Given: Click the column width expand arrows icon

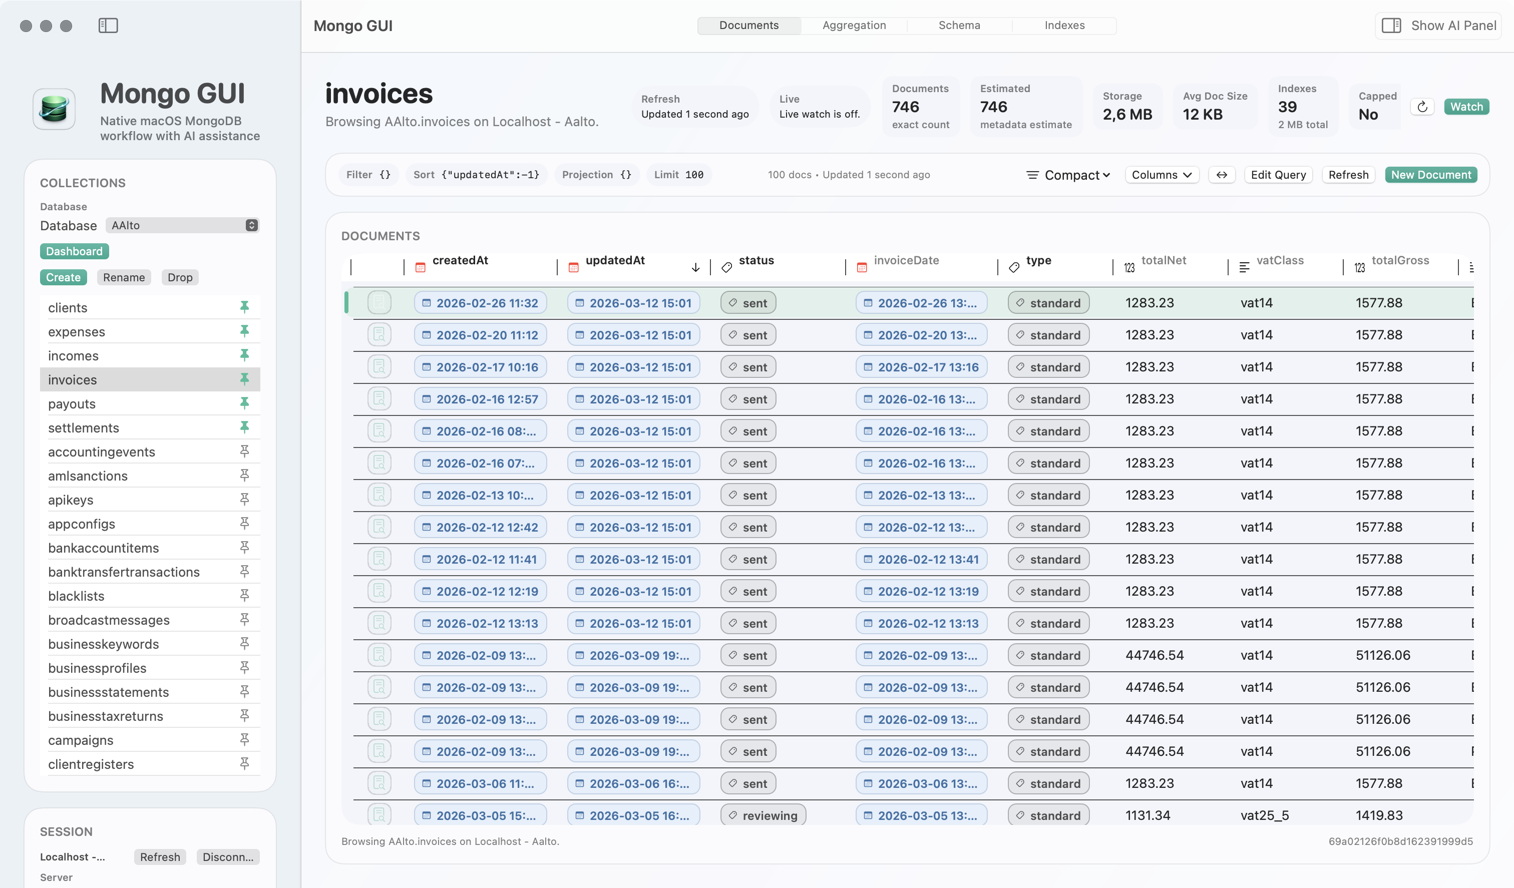Looking at the screenshot, I should click(1222, 175).
